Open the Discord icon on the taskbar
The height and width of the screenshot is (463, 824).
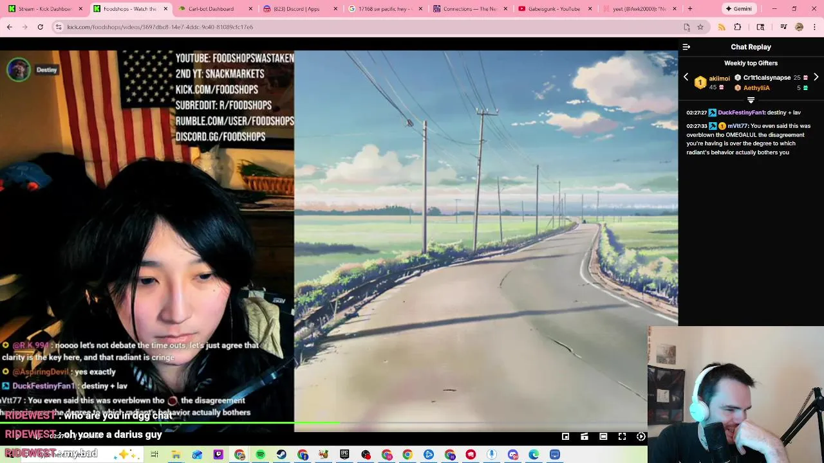tap(513, 455)
